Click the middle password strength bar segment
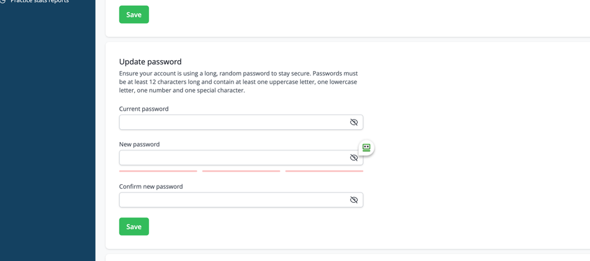The width and height of the screenshot is (590, 261). [241, 171]
